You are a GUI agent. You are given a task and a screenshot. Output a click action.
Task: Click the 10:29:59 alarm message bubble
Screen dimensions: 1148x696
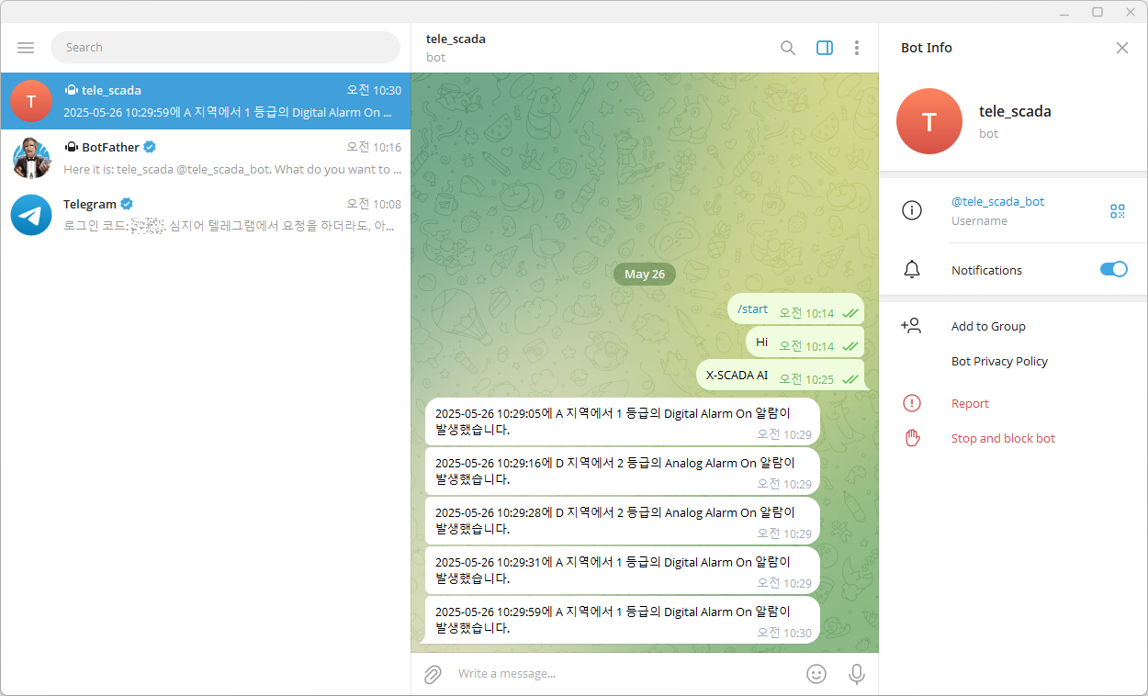click(x=623, y=620)
